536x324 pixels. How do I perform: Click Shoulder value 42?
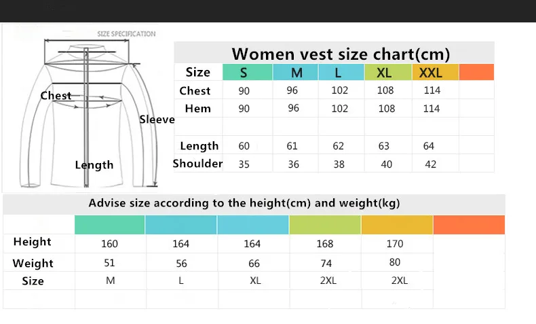point(431,164)
